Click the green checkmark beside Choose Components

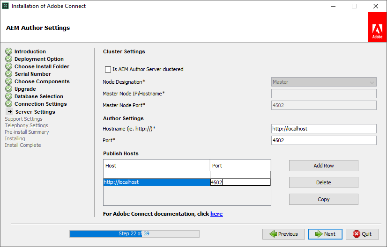pyautogui.click(x=8, y=81)
